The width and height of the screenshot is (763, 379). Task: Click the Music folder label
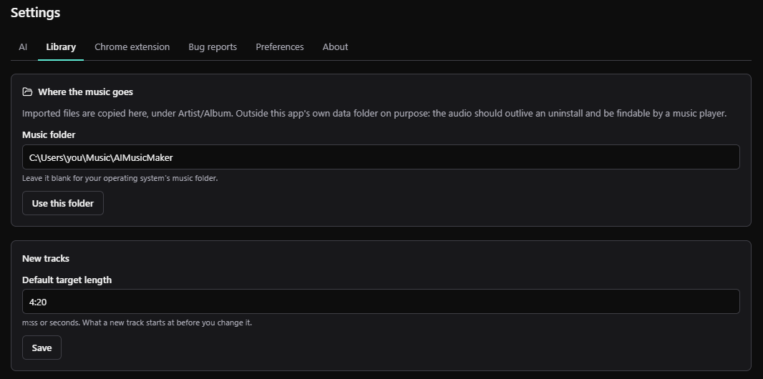click(49, 134)
